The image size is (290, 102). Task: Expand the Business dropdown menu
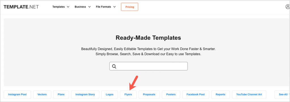(83, 7)
